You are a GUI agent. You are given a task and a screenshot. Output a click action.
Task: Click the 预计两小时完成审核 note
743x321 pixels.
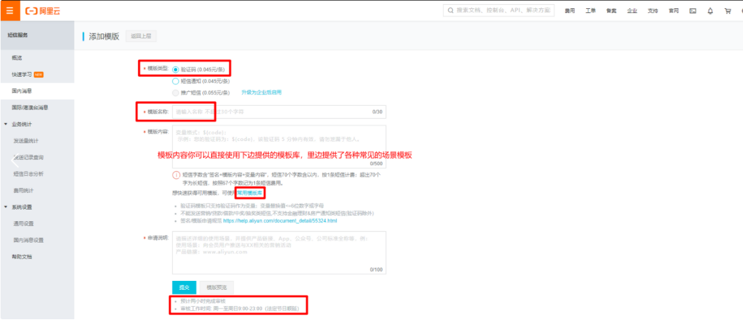pos(202,301)
